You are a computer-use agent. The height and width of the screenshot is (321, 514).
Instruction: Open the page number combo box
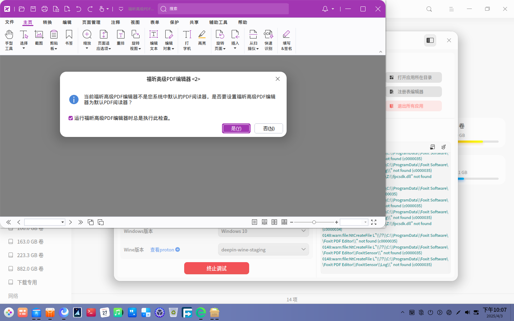pos(45,222)
